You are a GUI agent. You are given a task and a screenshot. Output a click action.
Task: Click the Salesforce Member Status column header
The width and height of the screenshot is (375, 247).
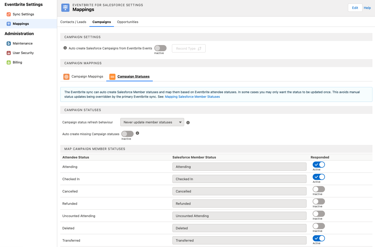194,157
